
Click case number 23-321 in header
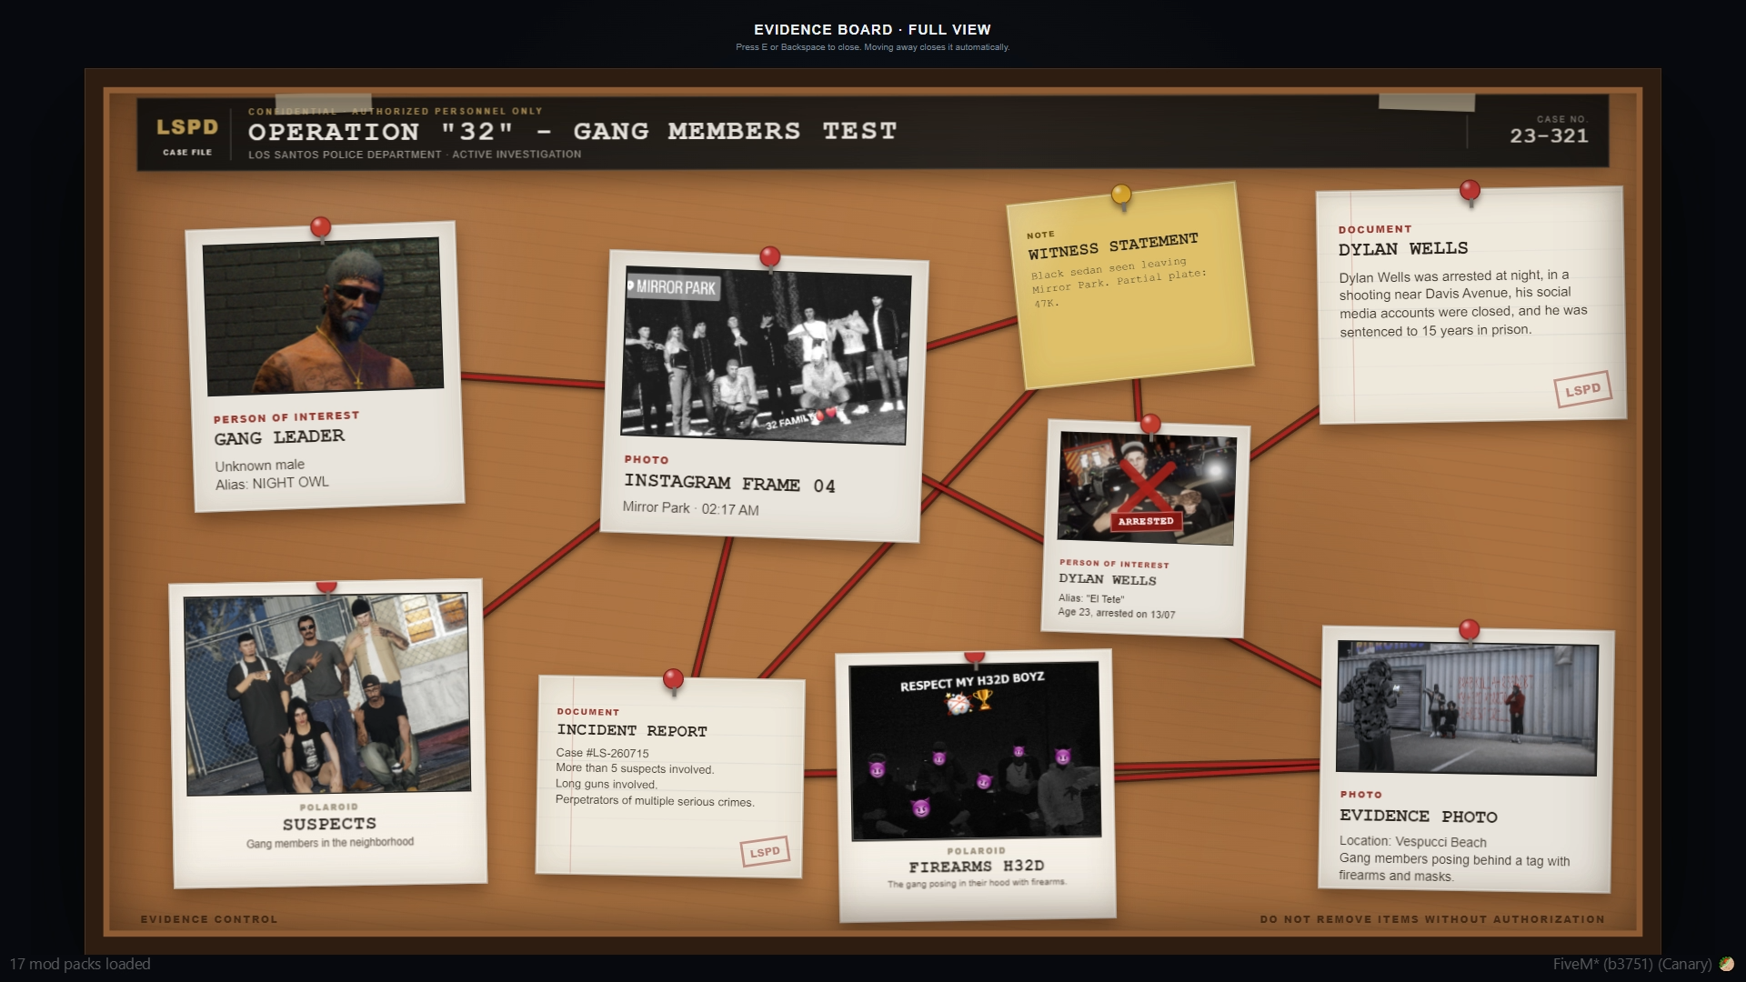(x=1549, y=135)
